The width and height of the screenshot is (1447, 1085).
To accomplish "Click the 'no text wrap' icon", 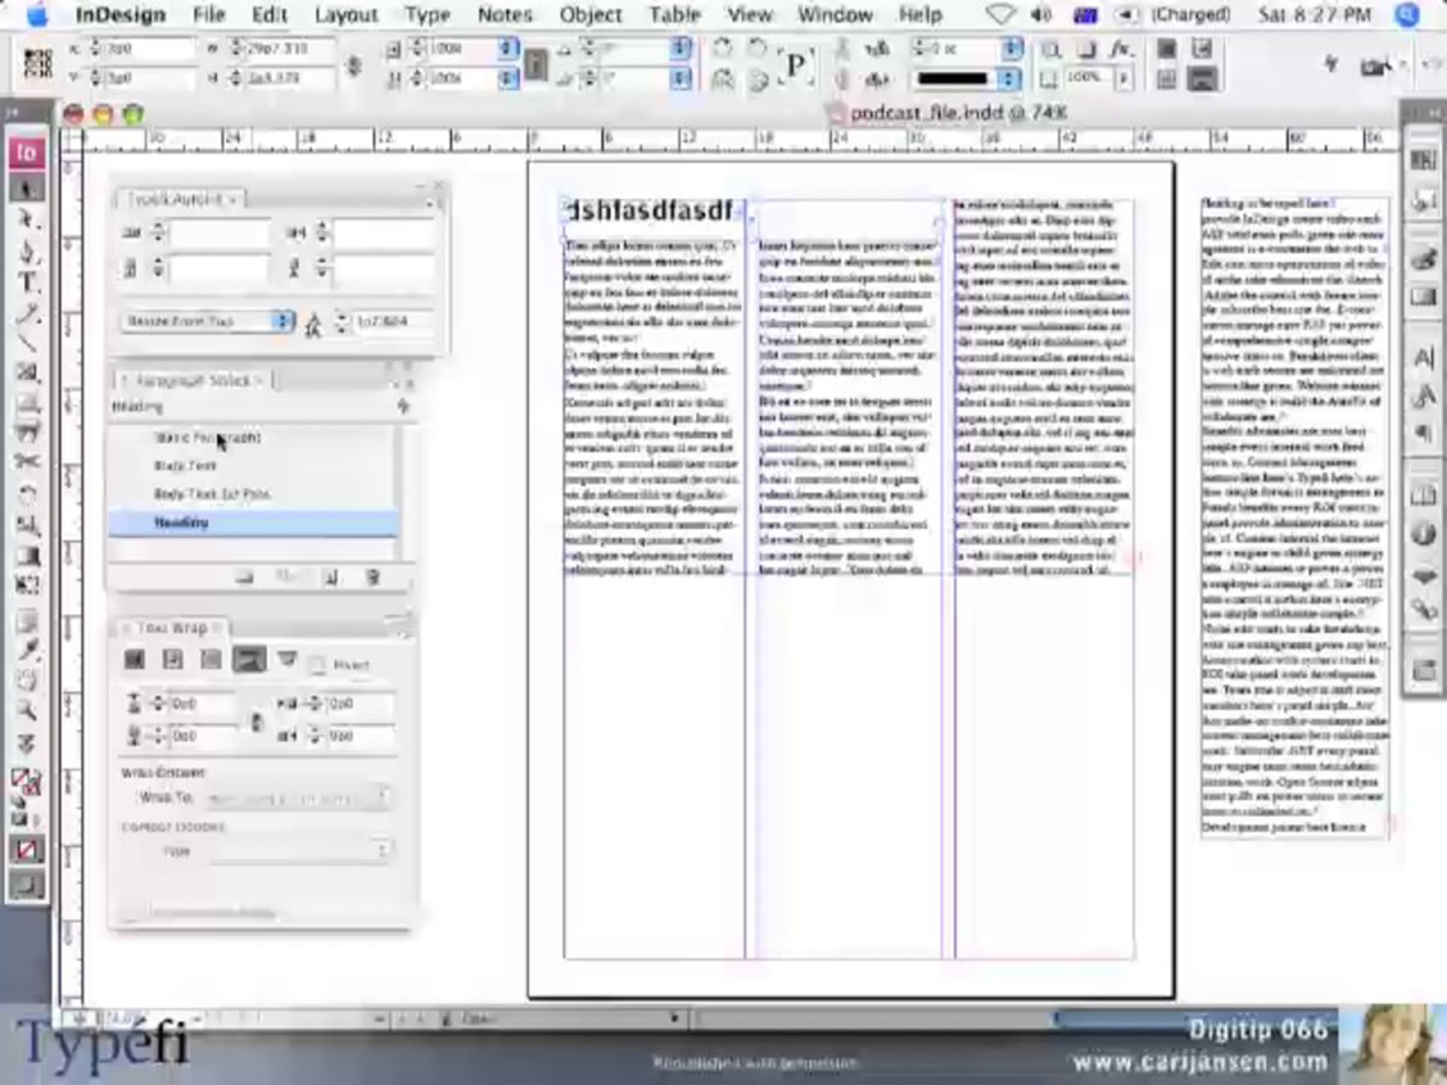I will coord(134,660).
